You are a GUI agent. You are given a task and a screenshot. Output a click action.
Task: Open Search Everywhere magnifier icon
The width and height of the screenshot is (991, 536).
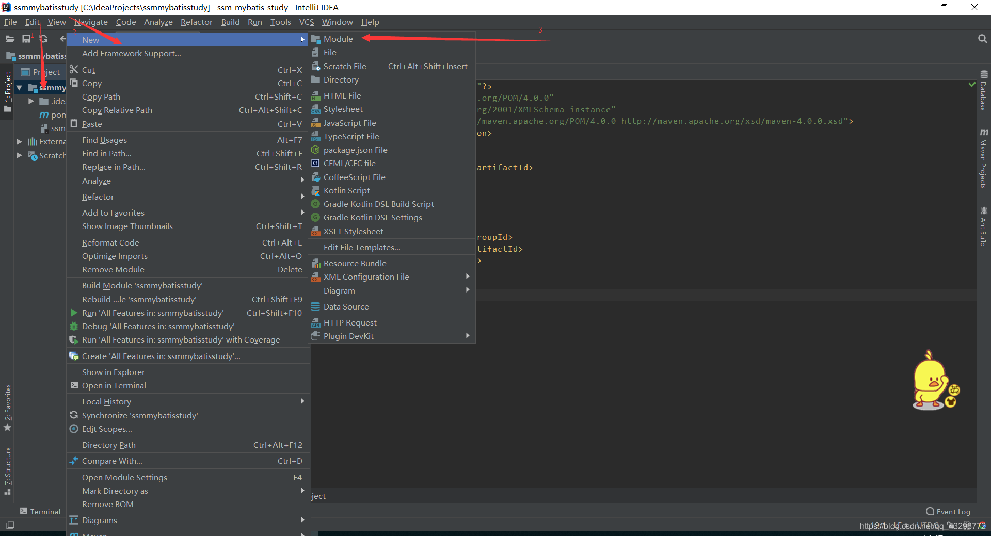pos(982,39)
